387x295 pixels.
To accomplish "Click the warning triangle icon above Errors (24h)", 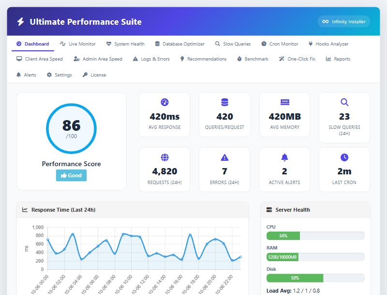I will [x=224, y=157].
